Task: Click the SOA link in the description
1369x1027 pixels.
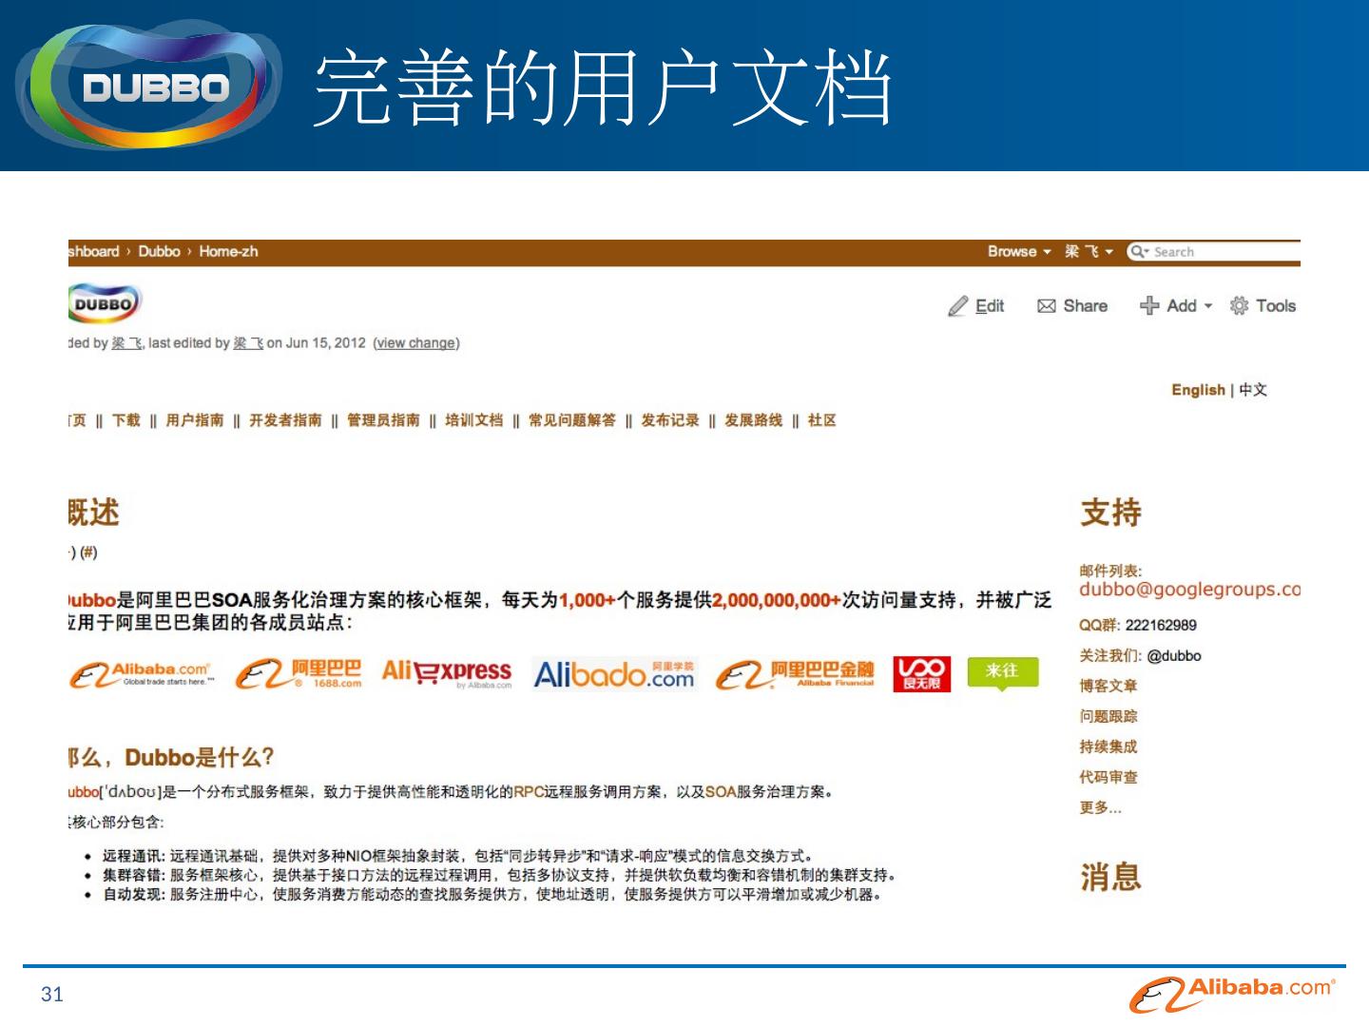Action: point(721,792)
